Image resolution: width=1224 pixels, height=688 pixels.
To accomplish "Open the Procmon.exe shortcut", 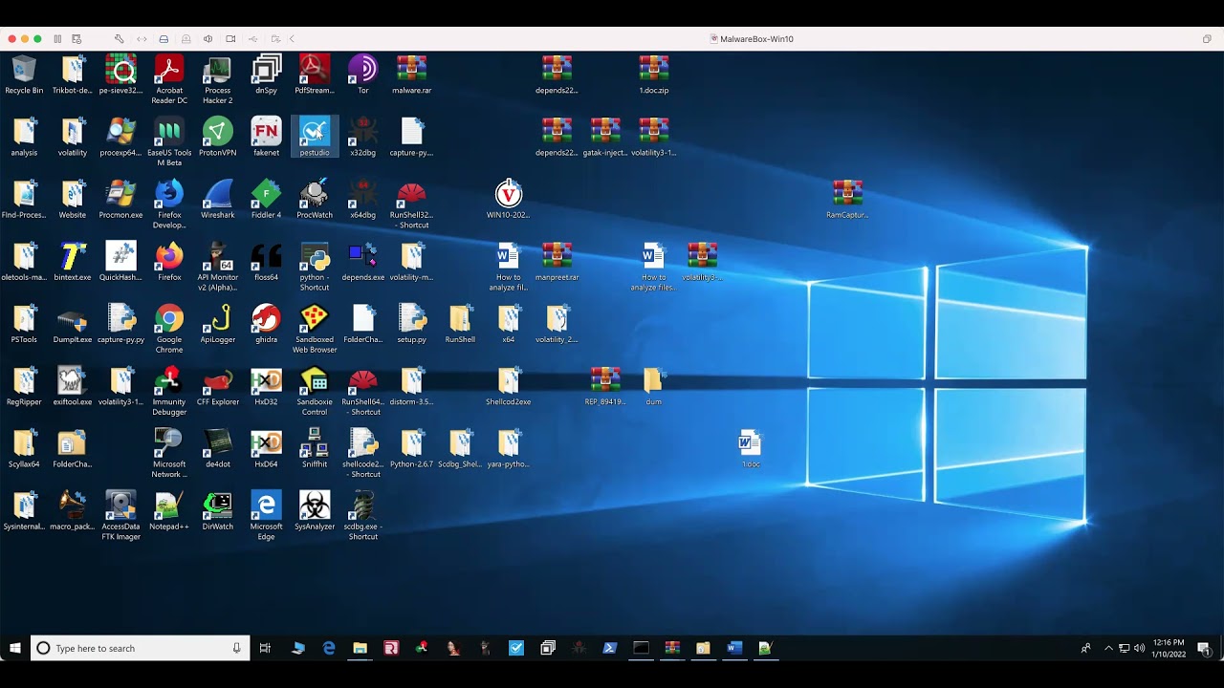I will (120, 199).
